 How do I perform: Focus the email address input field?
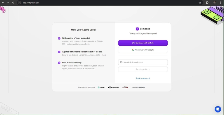tap(143, 62)
